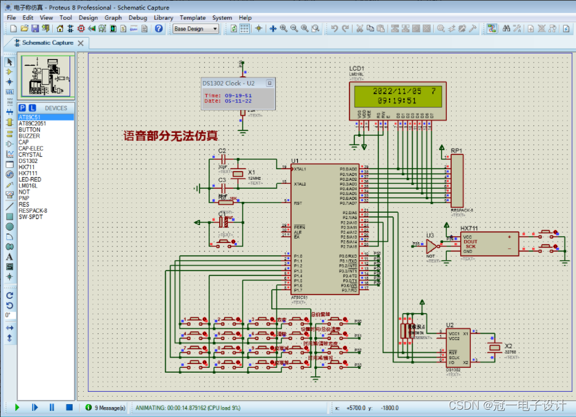Open the help question mark icon
The width and height of the screenshot is (576, 417).
click(159, 28)
